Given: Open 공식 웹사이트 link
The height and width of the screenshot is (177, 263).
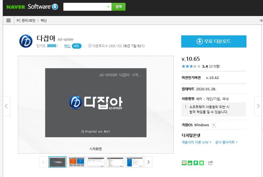Looking at the screenshot, I should (226, 142).
